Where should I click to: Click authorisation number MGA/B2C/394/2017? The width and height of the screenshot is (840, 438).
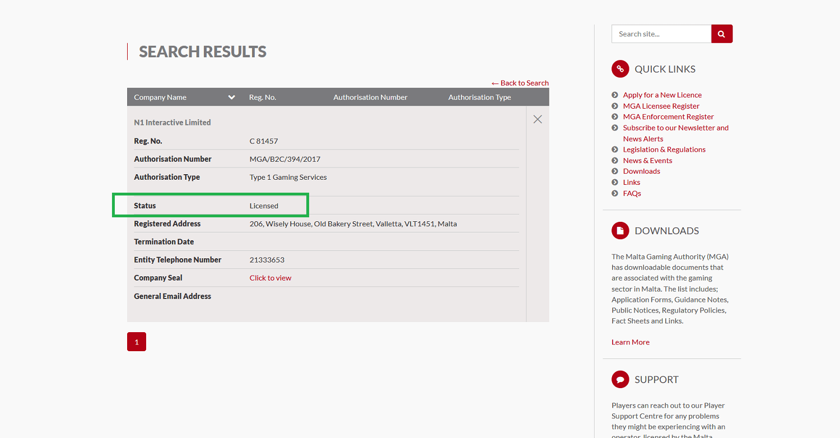(285, 159)
